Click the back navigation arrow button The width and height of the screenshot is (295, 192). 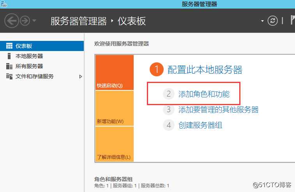(x=12, y=21)
